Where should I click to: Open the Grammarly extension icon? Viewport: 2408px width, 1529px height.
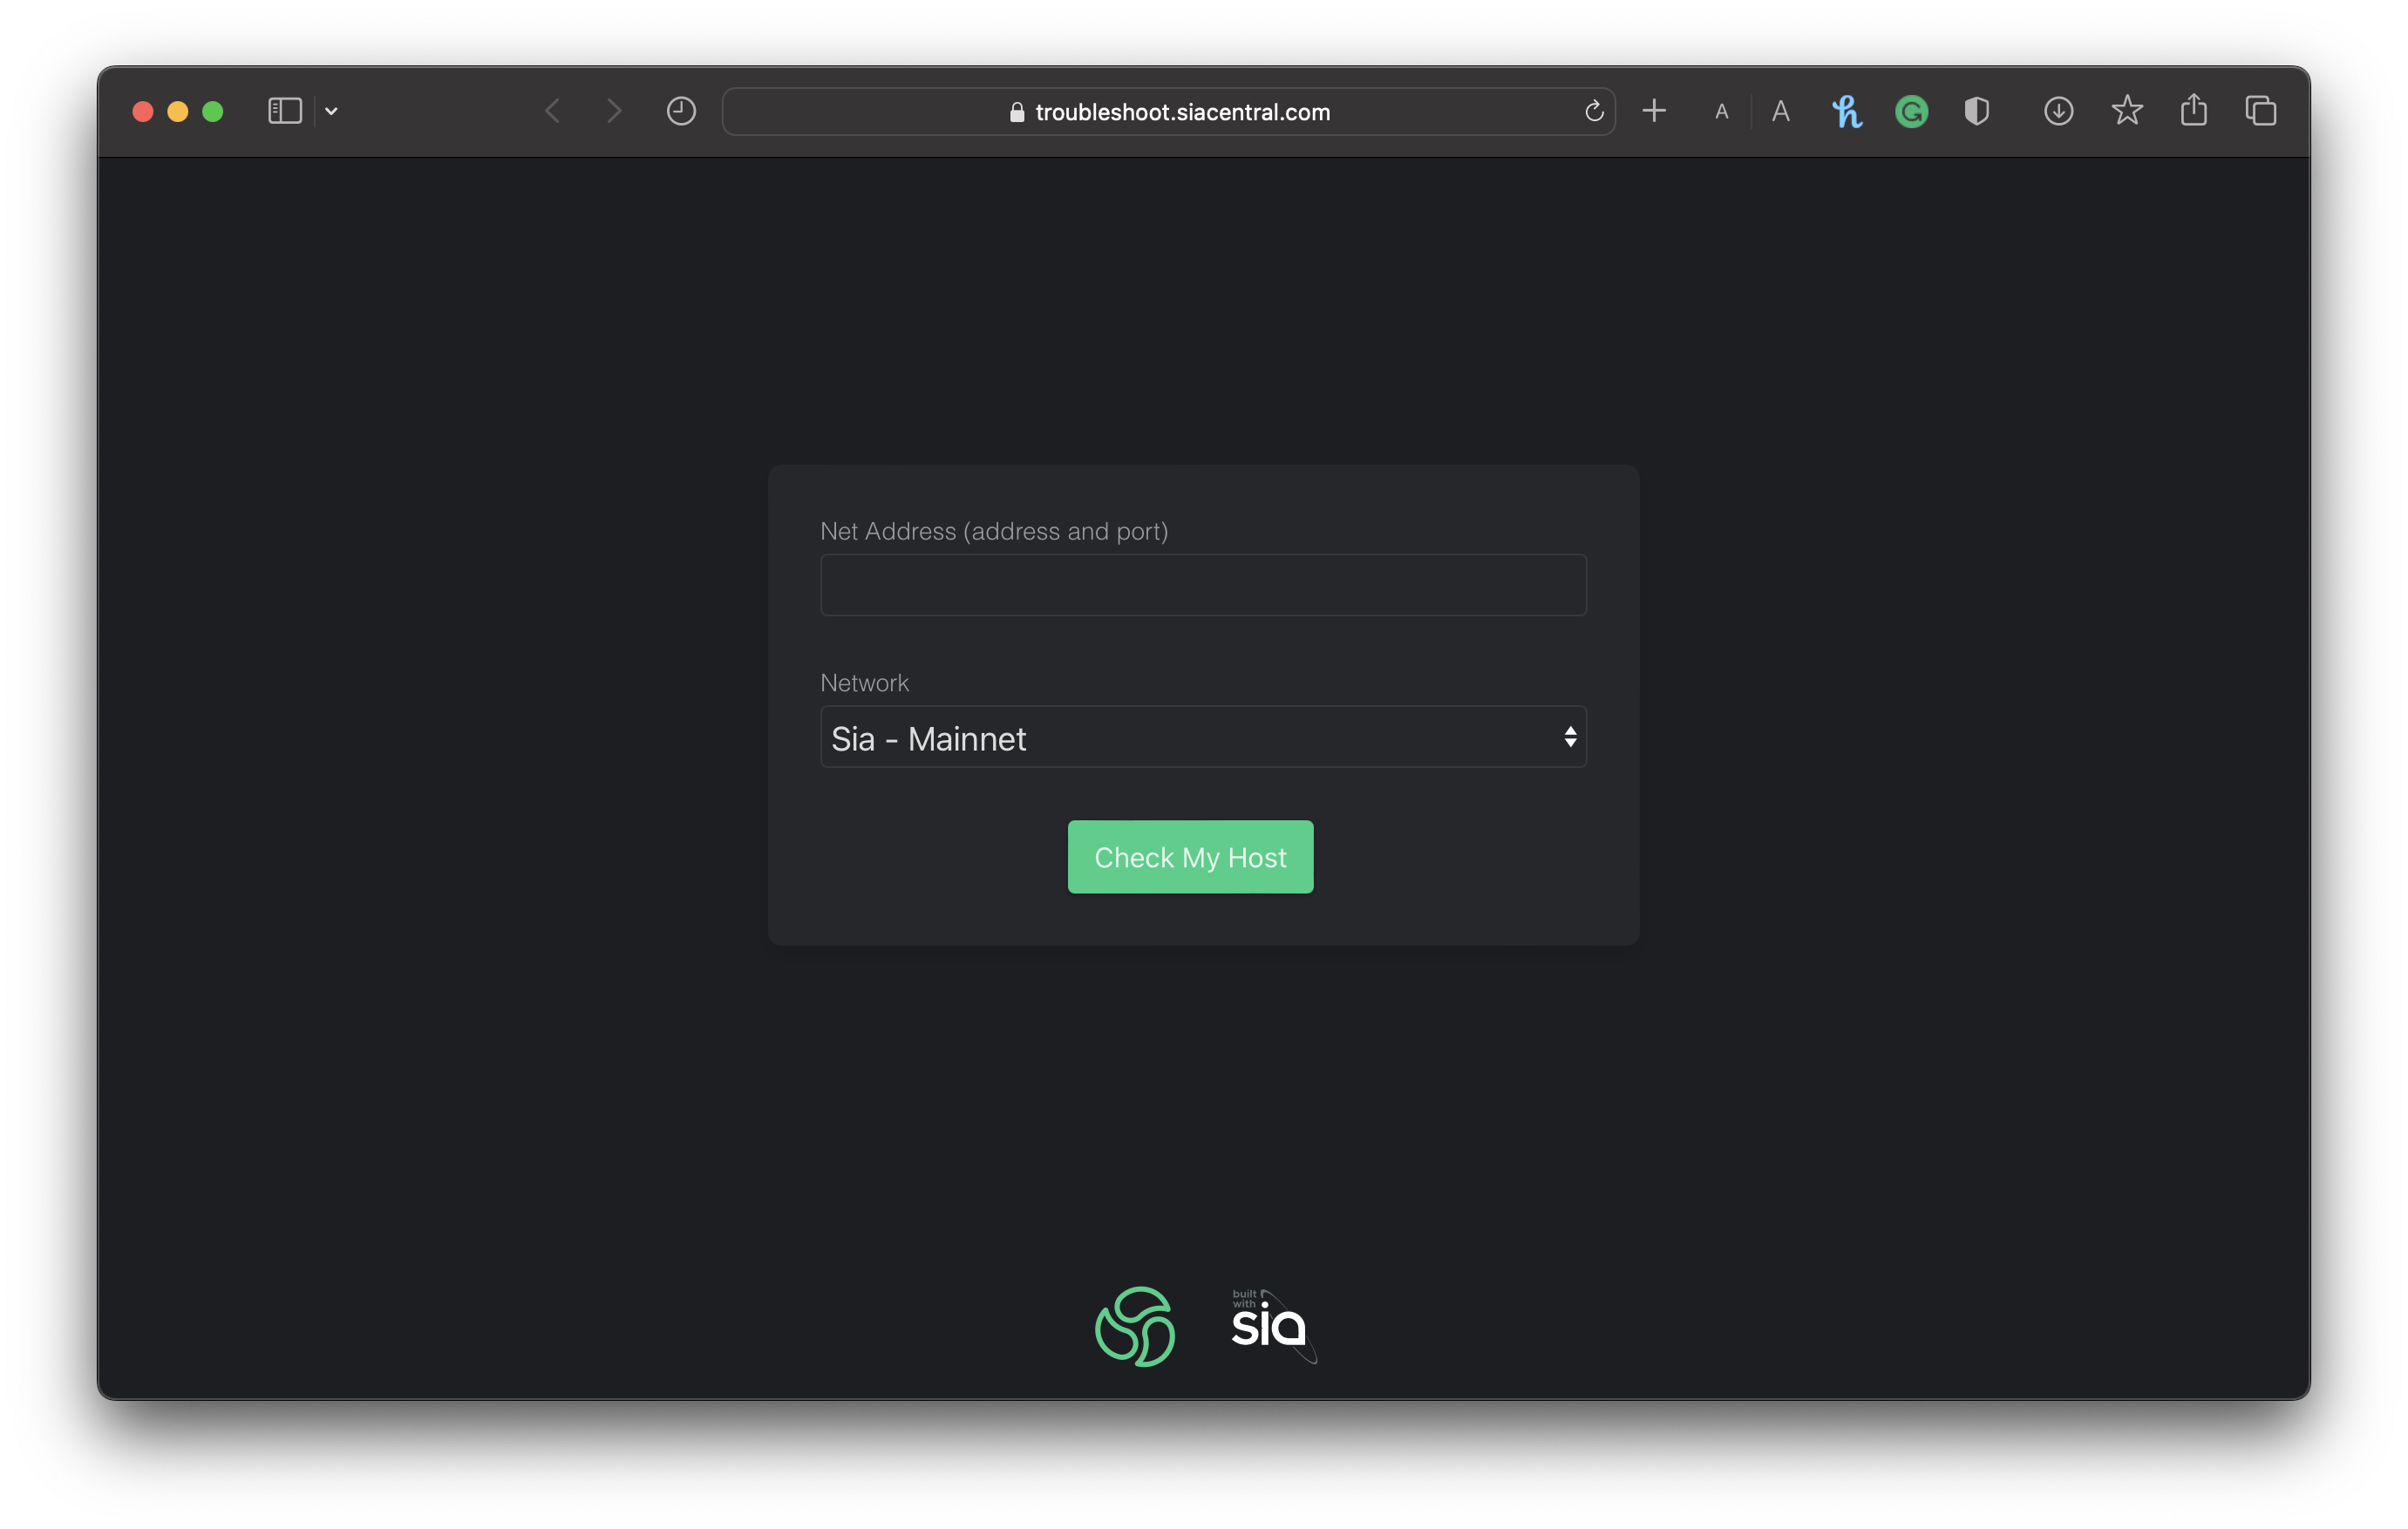tap(1911, 111)
